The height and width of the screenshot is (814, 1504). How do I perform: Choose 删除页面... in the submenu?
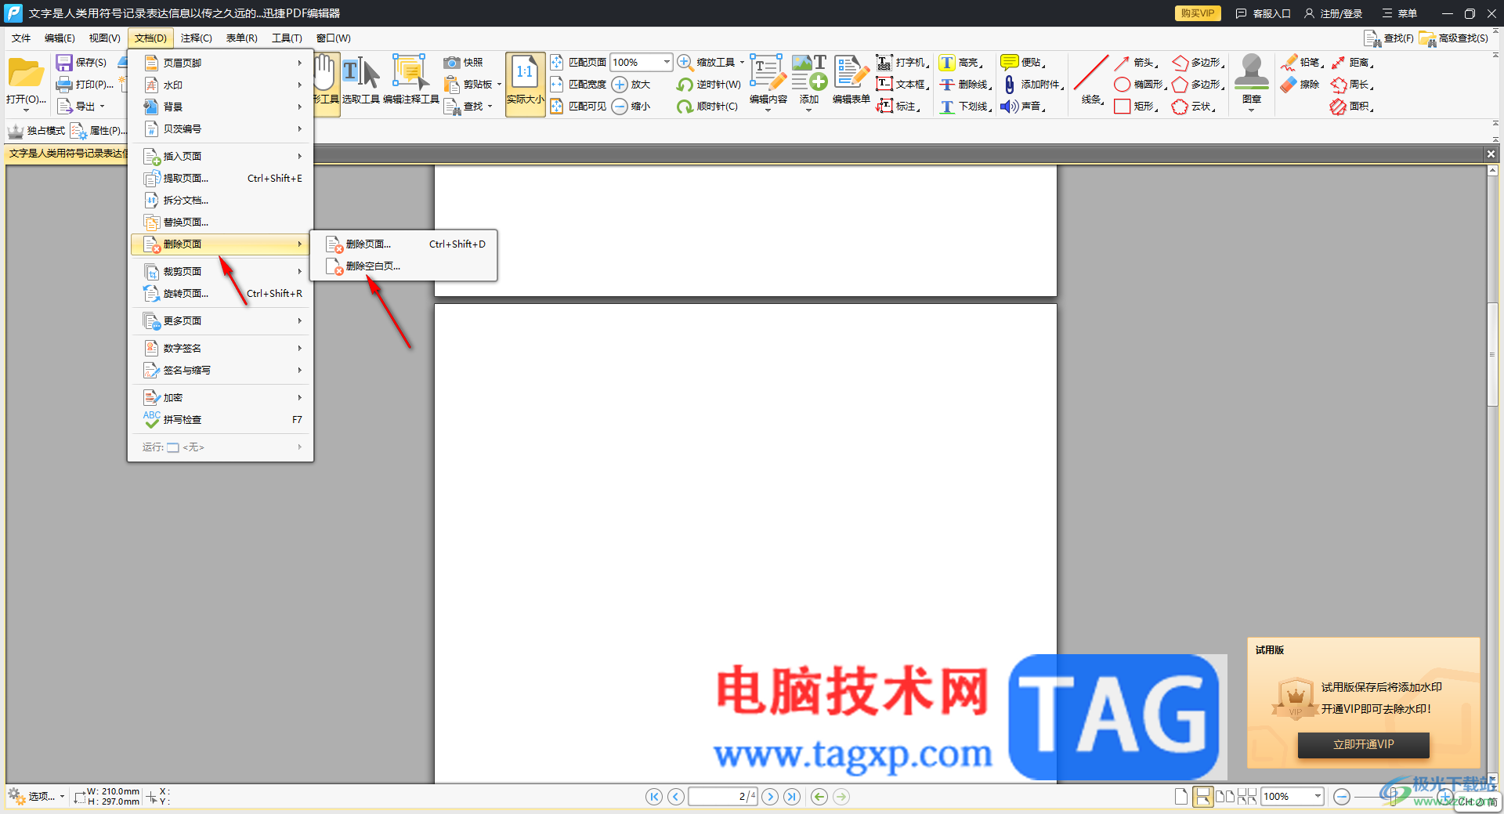pos(404,244)
